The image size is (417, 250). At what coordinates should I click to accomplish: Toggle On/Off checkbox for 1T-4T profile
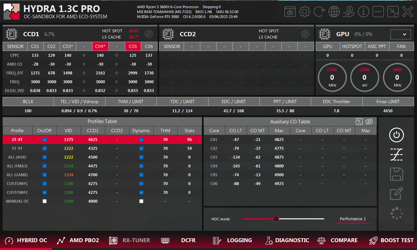pyautogui.click(x=45, y=140)
